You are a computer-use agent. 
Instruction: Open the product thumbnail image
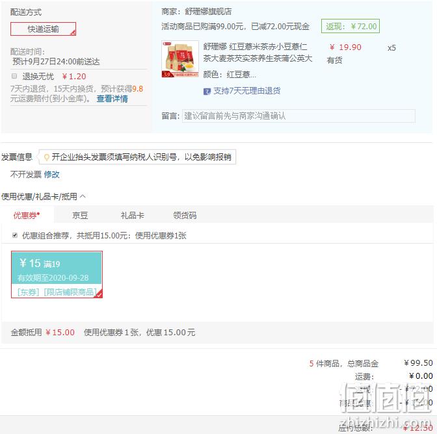(x=180, y=59)
